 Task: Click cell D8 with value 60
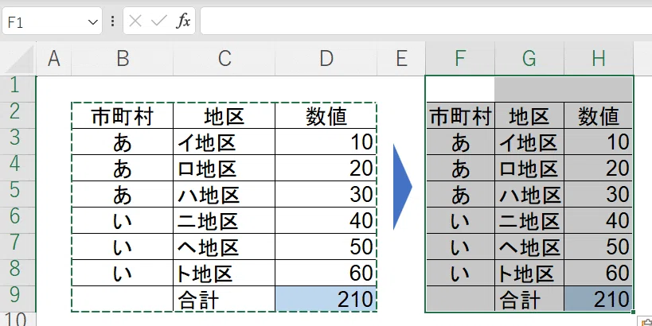pyautogui.click(x=326, y=273)
